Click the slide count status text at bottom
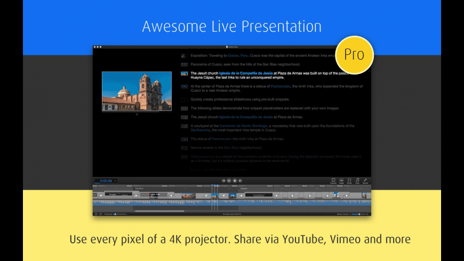Viewport: 464px width, 261px height. click(x=231, y=214)
